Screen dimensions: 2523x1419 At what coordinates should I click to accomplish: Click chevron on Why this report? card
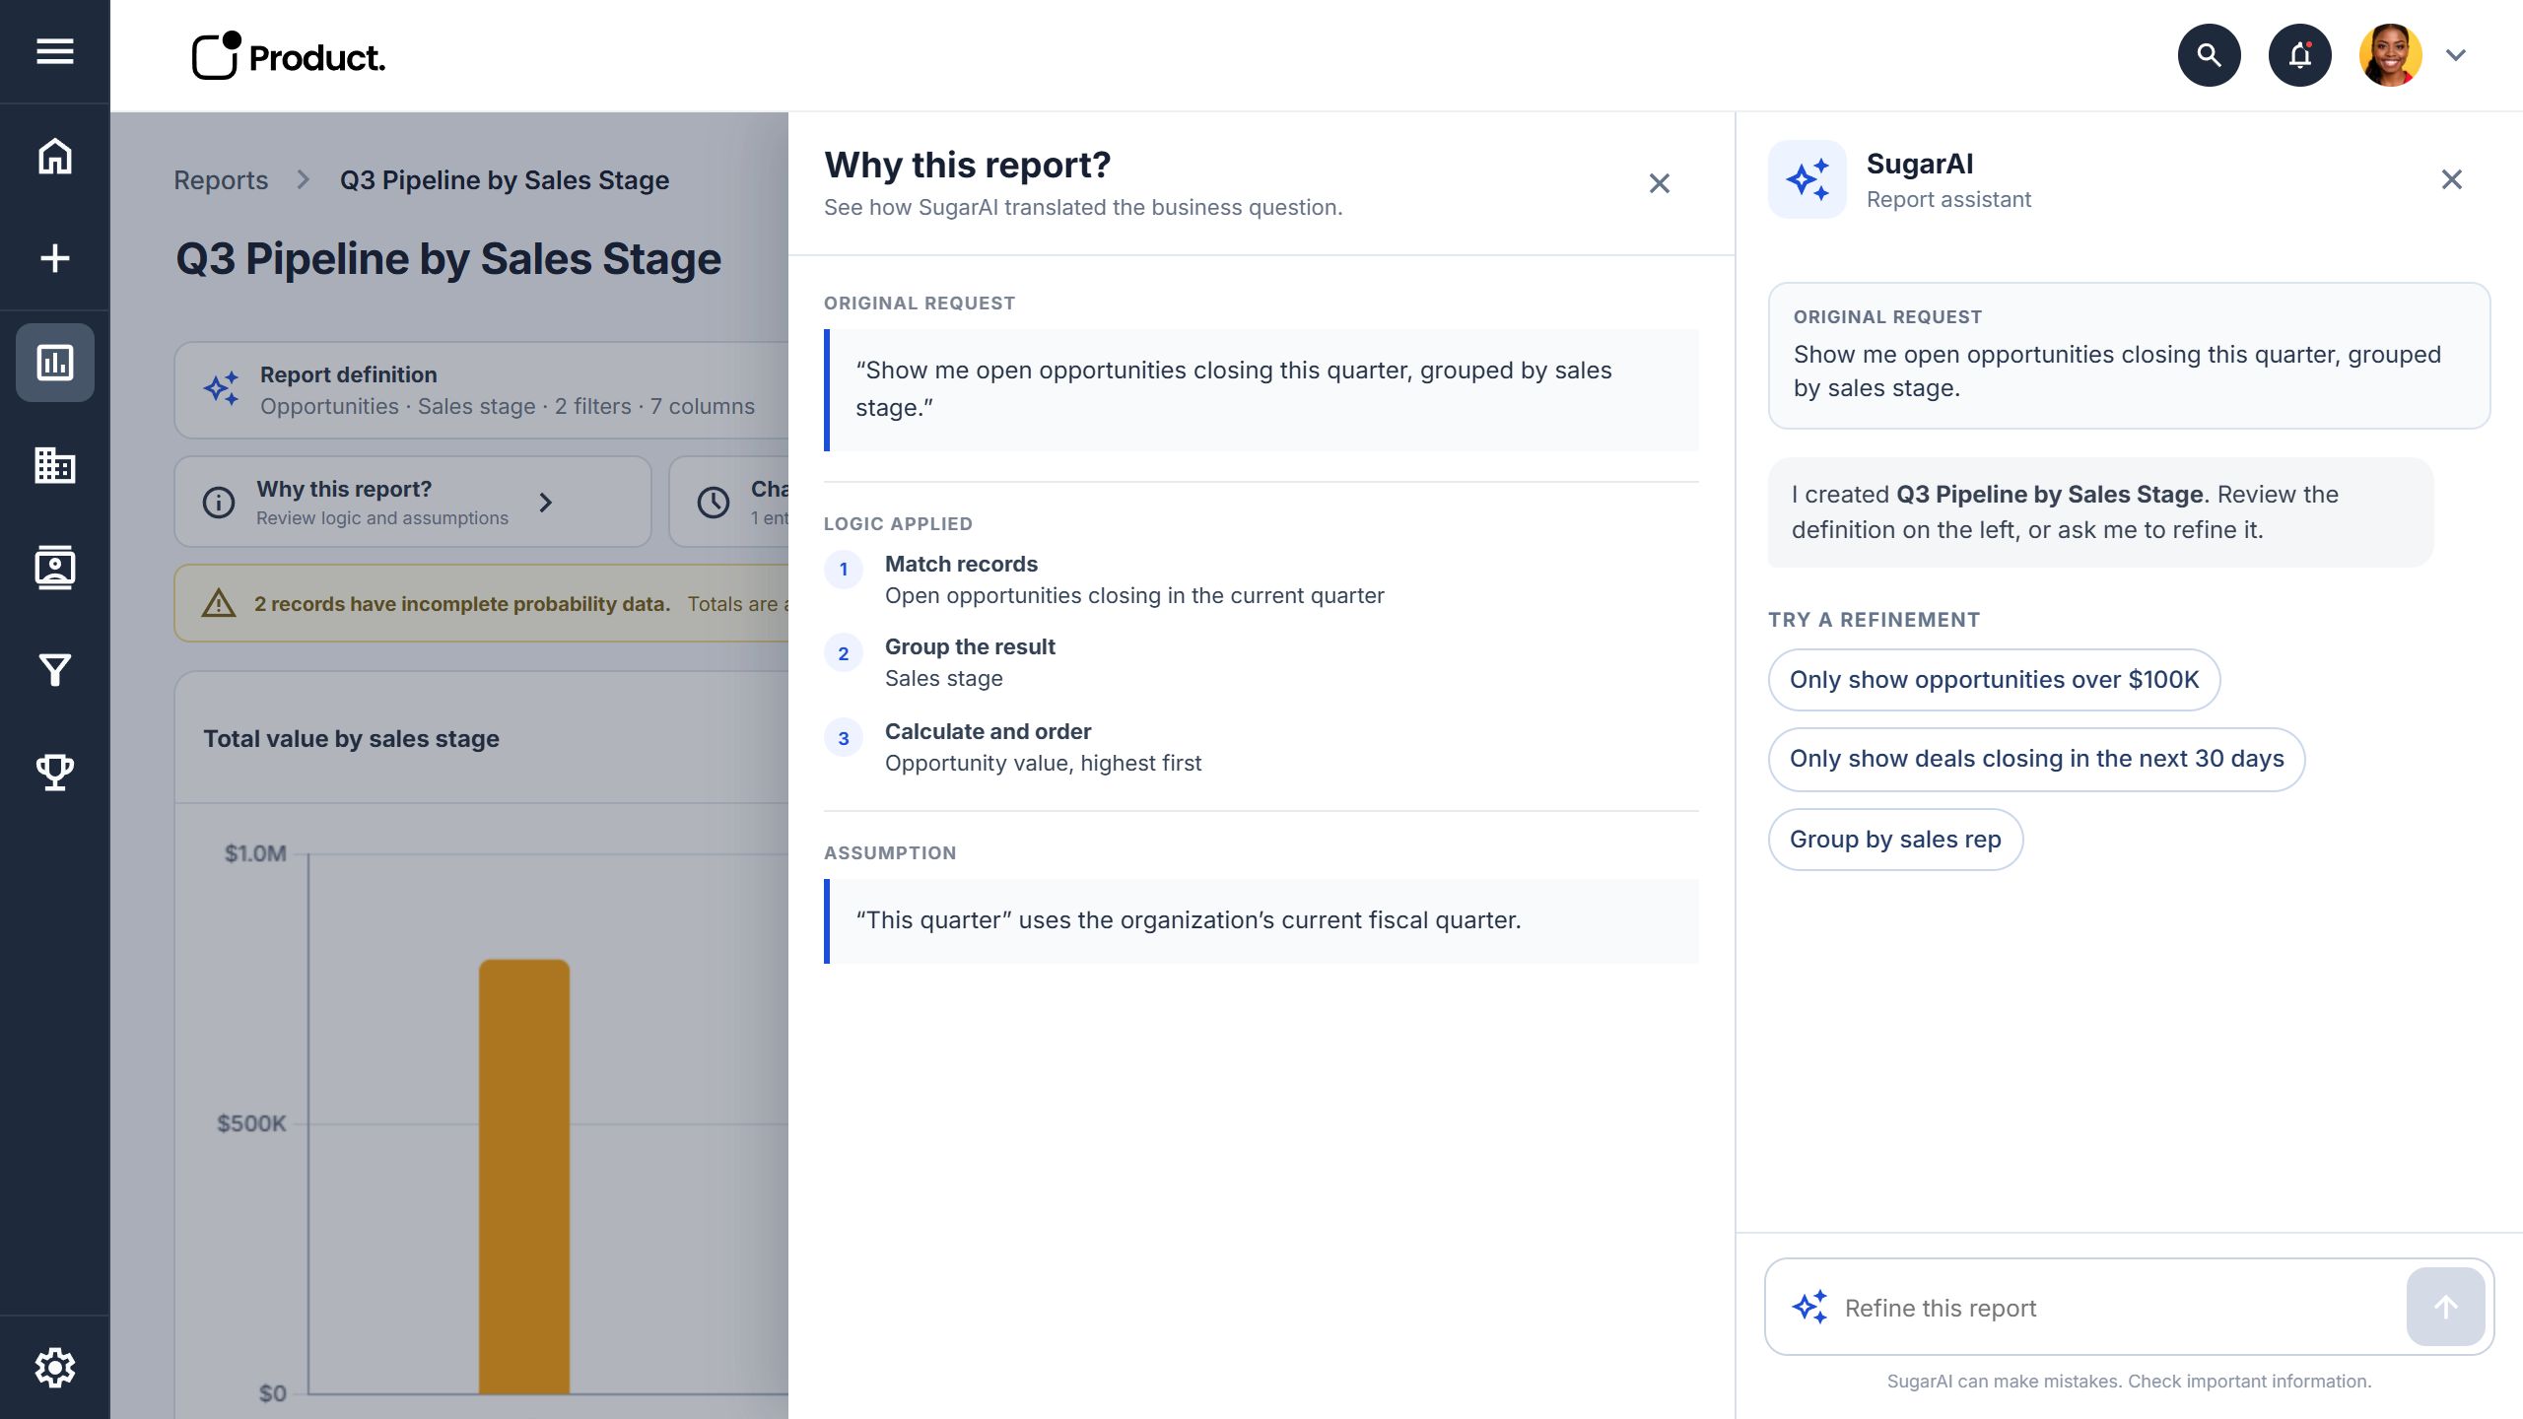point(546,503)
